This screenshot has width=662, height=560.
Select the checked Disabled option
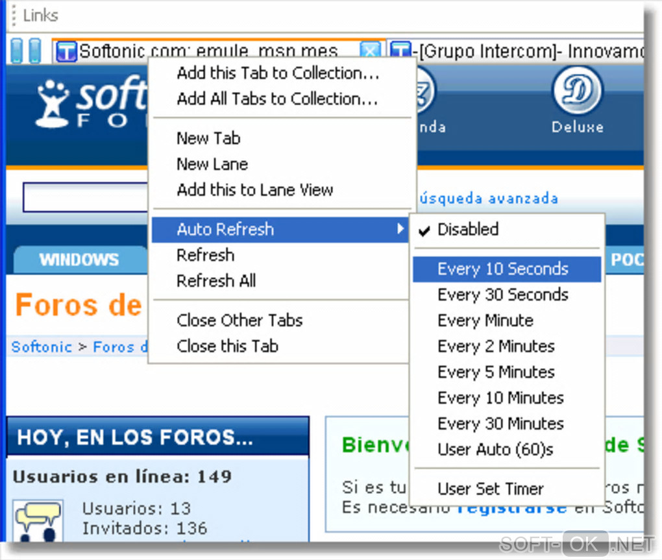pyautogui.click(x=507, y=229)
